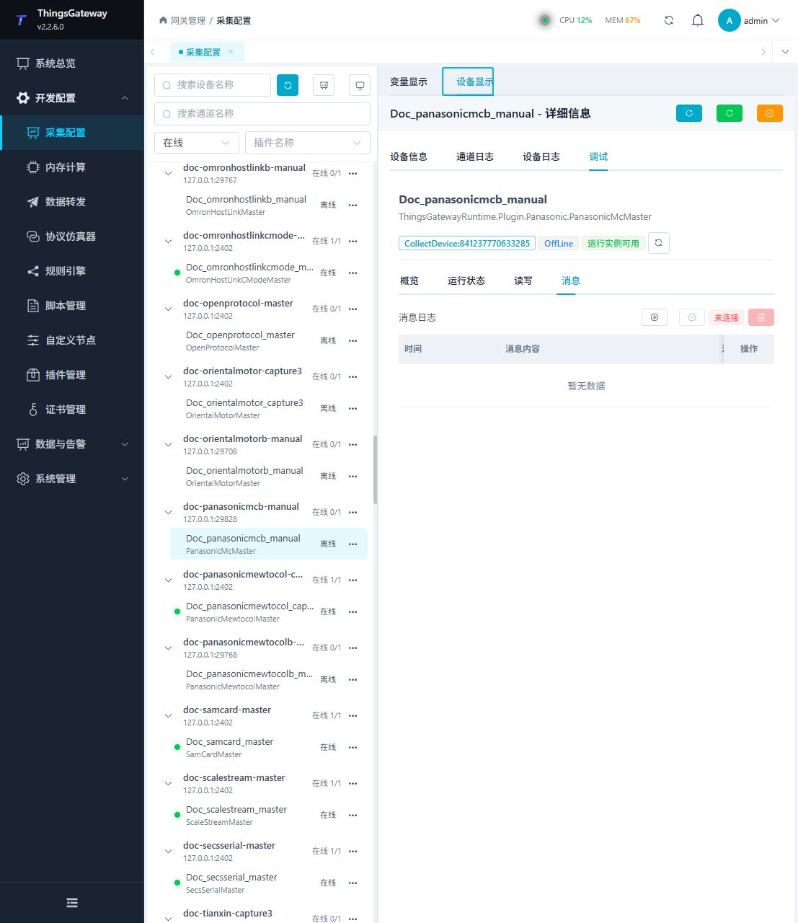Collapse the sidebar with the bottom menu icon
This screenshot has width=798, height=923.
72,903
